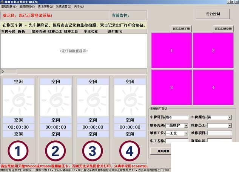Click the 颜色 column header

click(x=24, y=32)
